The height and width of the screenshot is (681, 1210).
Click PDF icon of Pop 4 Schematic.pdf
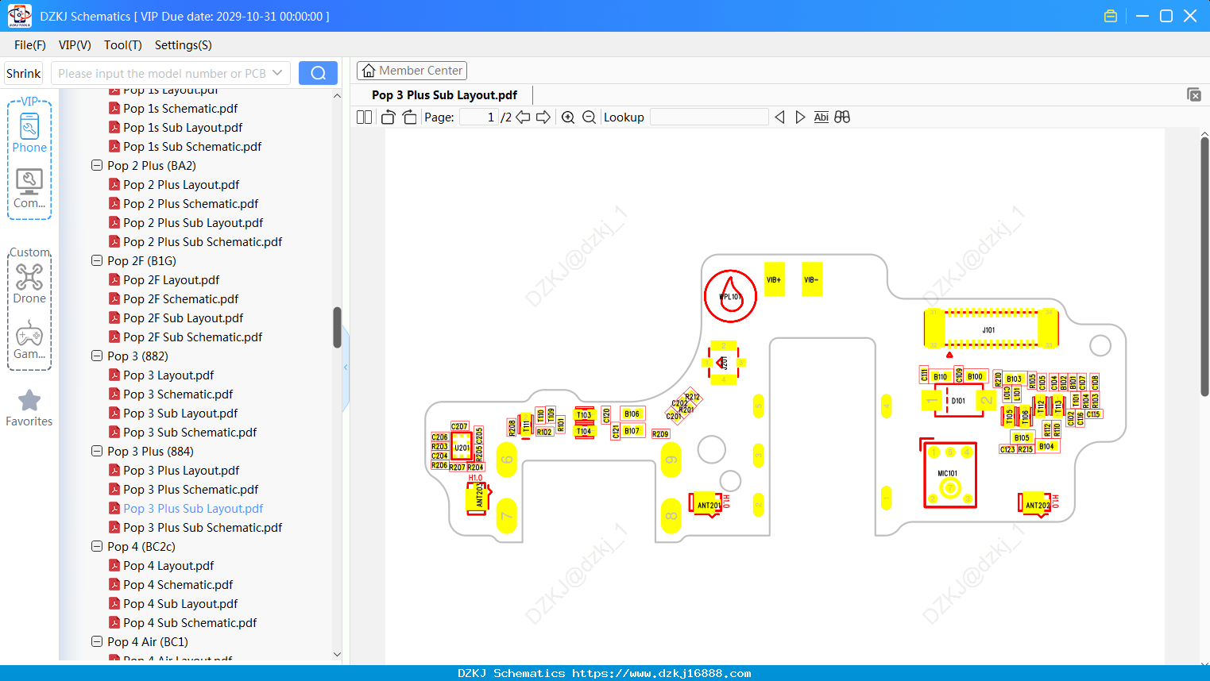[114, 584]
